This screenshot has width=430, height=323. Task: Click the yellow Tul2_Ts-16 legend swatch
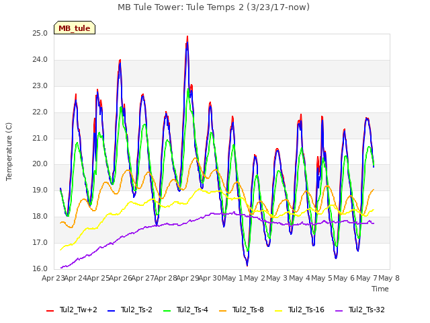279,310
